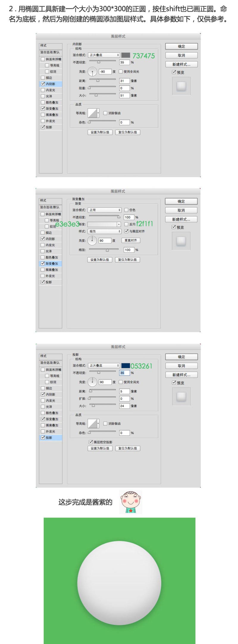Click the 大小 field showing 51
The width and height of the screenshot is (238, 644).
[124, 95]
